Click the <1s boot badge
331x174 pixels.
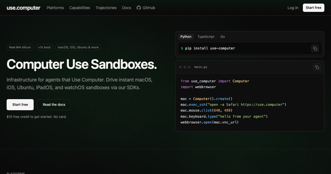44,47
